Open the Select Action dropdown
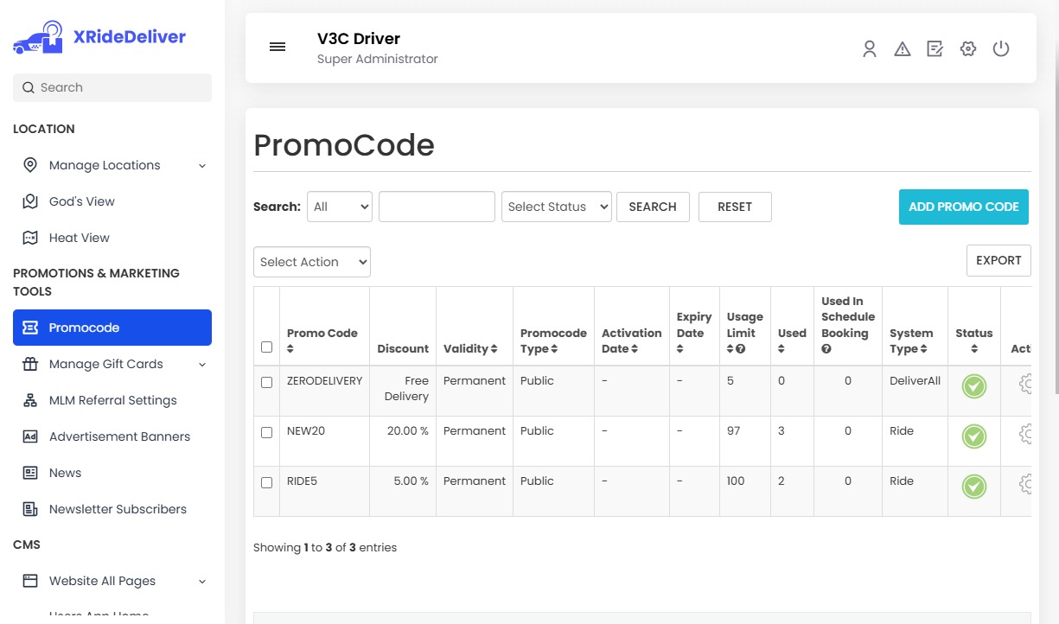 coord(311,262)
